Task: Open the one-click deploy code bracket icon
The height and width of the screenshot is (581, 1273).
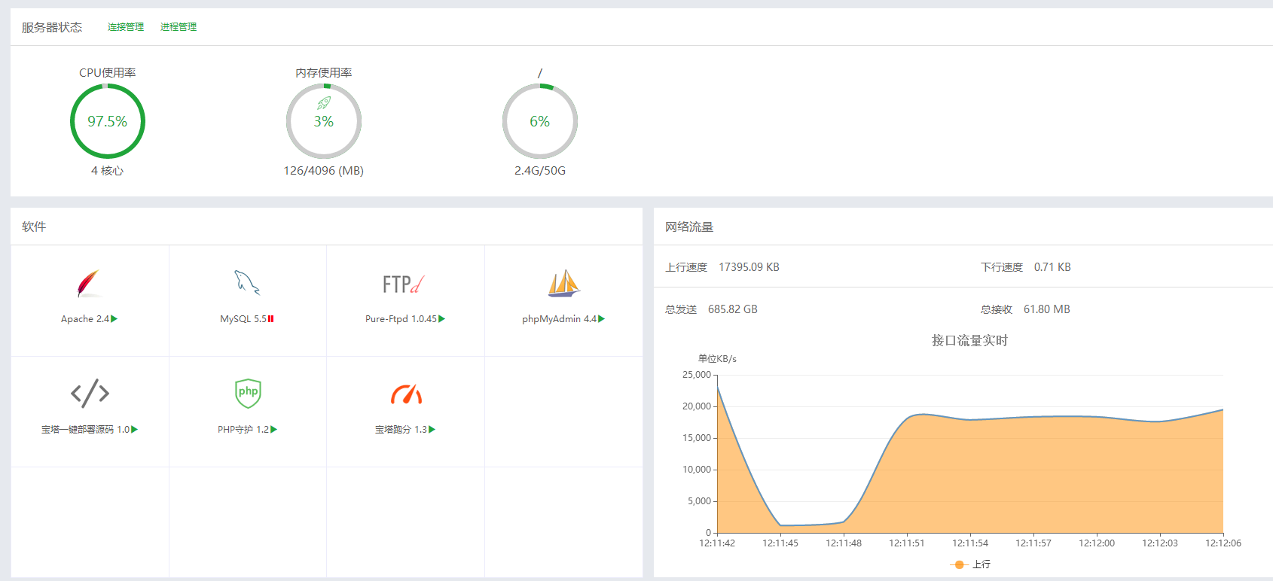Action: point(90,393)
